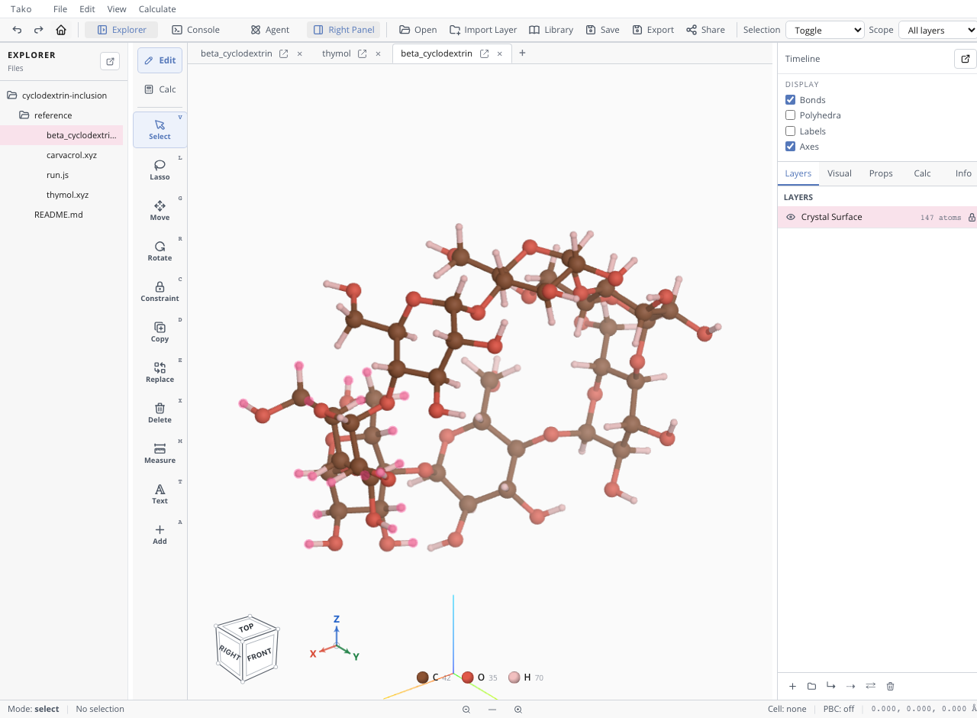Click the Replace tool icon
Viewport: 977px width, 718px height.
click(160, 367)
